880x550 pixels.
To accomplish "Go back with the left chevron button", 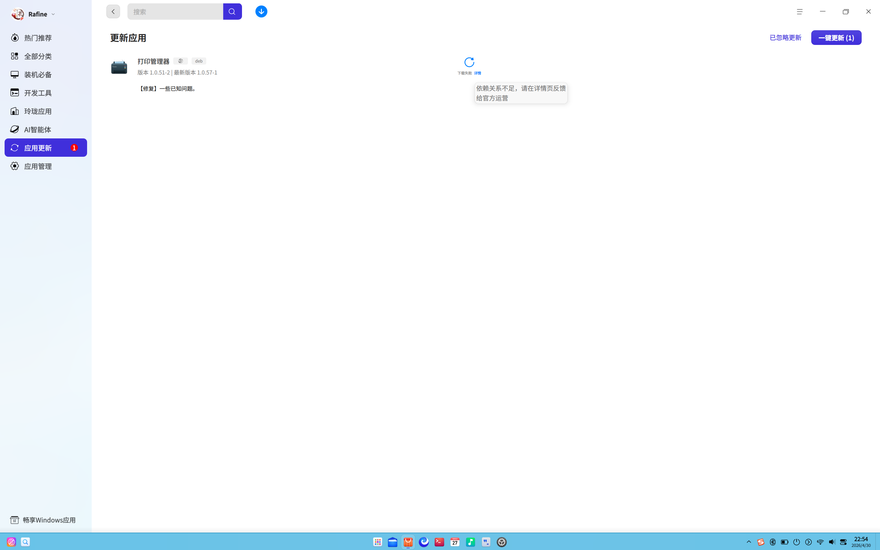I will coord(113,12).
